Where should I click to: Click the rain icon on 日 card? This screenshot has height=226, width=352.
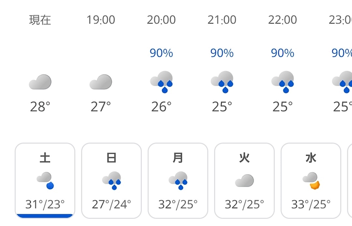tap(111, 180)
